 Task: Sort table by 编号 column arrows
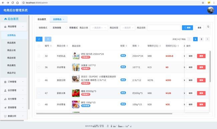click(x=51, y=46)
